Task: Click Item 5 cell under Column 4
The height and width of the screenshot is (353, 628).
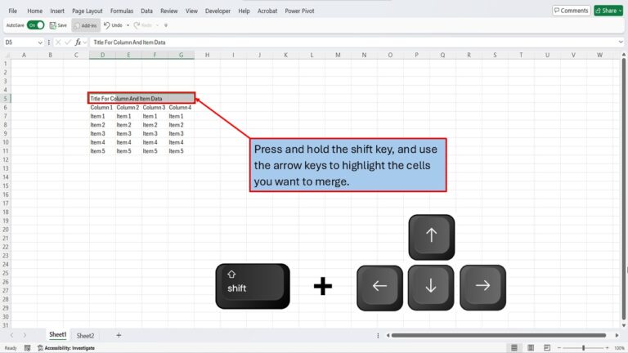Action: pyautogui.click(x=181, y=151)
